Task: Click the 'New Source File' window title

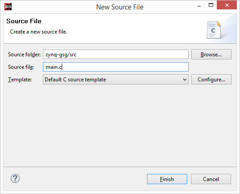Action: 120,7
